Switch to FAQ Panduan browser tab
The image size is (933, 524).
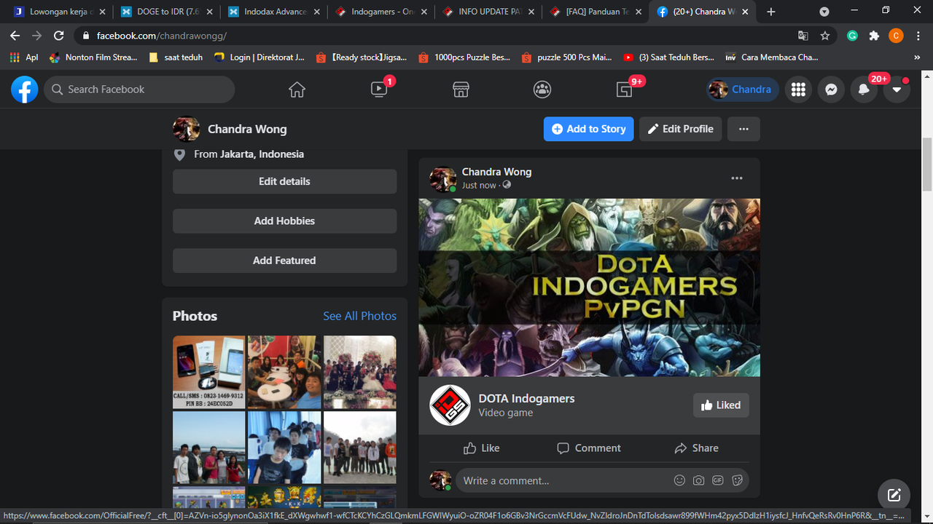pos(595,12)
